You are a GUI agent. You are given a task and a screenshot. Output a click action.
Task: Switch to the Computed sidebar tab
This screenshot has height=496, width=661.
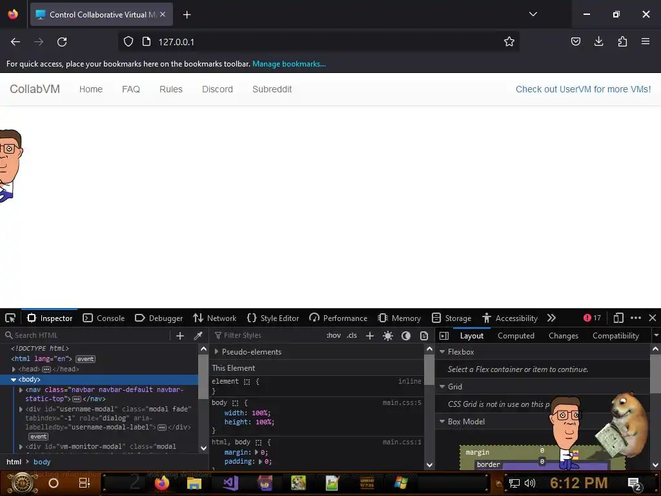(516, 336)
